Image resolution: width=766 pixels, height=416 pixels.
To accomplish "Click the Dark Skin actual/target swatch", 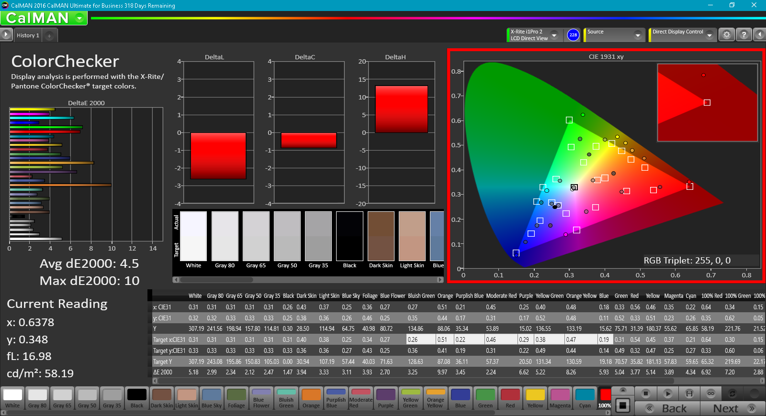I will coord(381,236).
